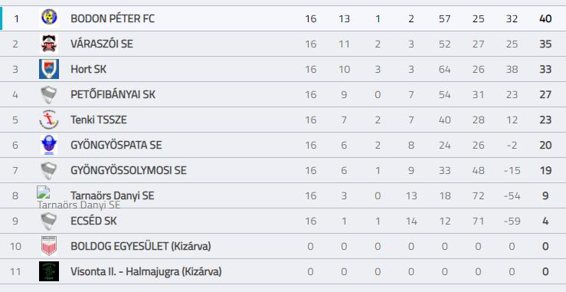Click the ECSÉD SK team name
Screen dimensions: 566x292
tap(93, 221)
